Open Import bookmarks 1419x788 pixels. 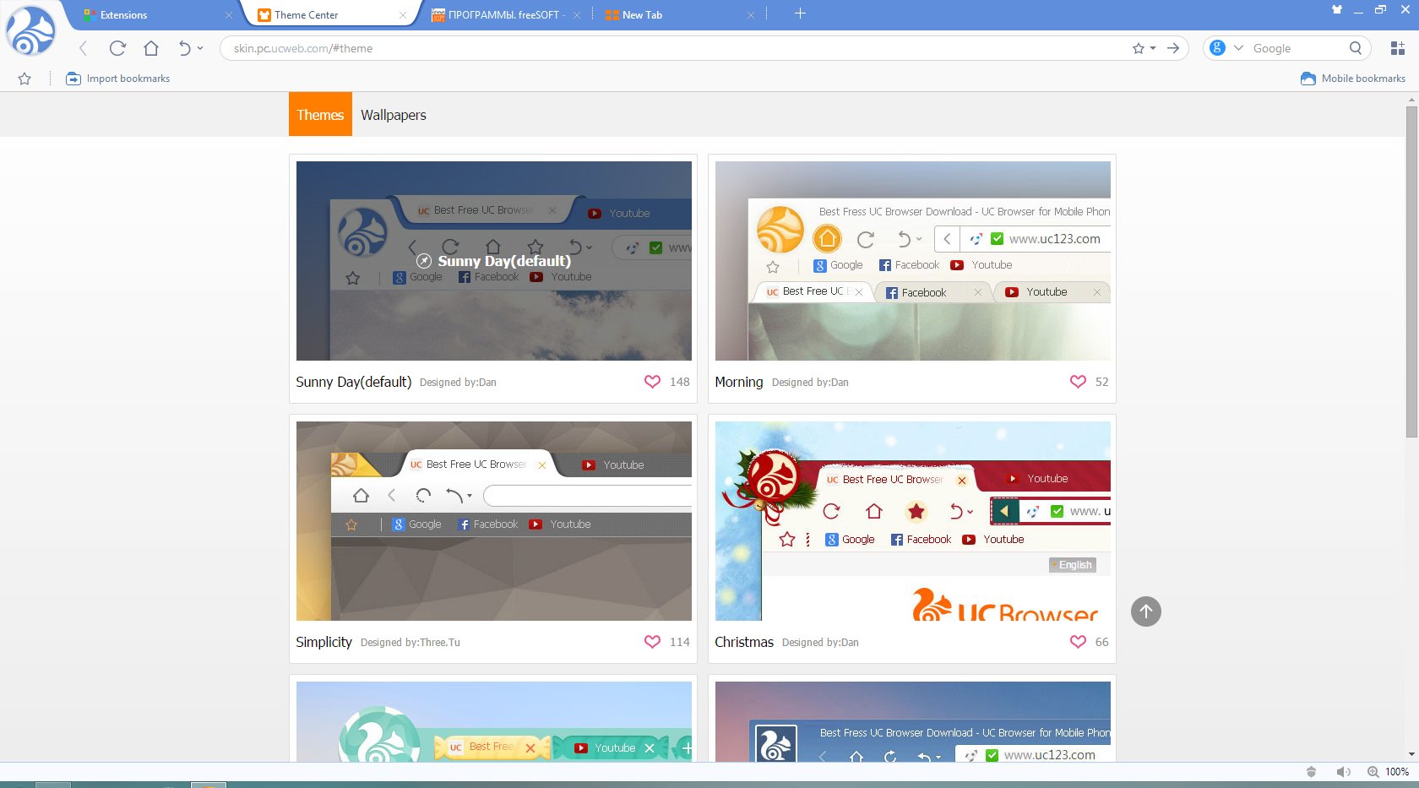[118, 78]
